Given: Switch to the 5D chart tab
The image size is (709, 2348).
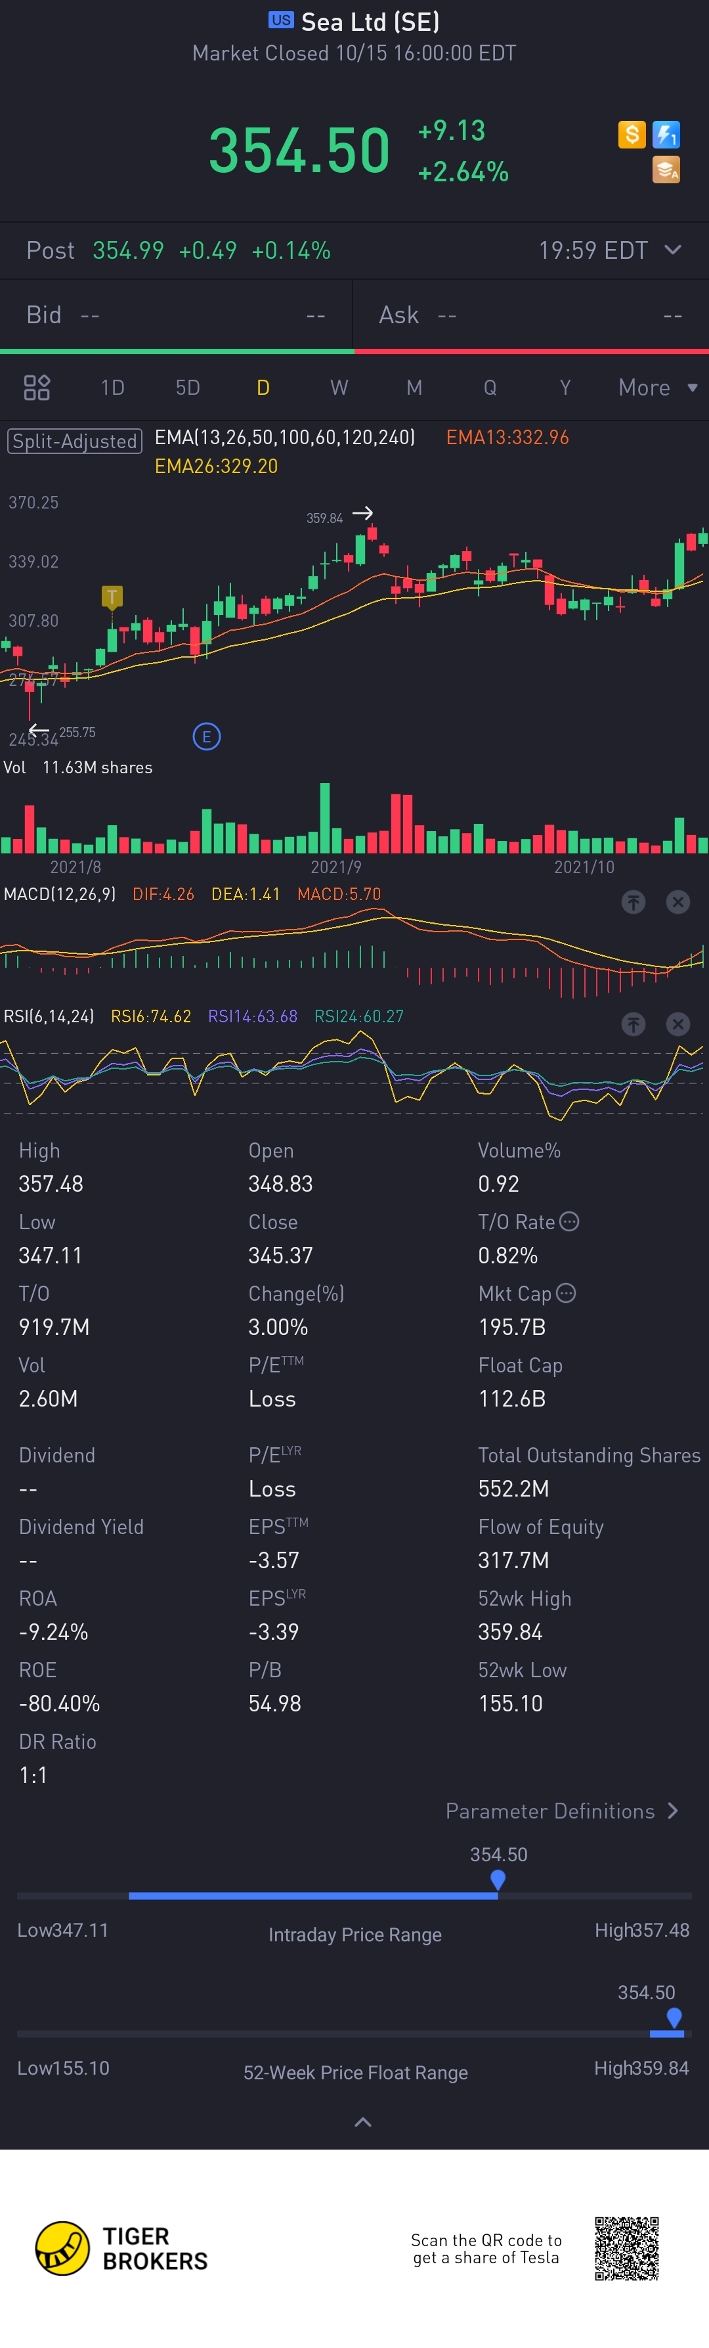Looking at the screenshot, I should coord(188,388).
